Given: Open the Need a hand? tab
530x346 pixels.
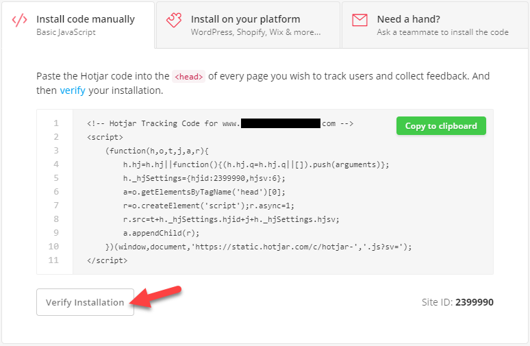Looking at the screenshot, I should point(436,25).
